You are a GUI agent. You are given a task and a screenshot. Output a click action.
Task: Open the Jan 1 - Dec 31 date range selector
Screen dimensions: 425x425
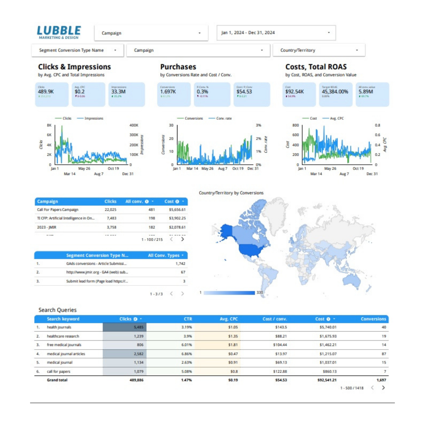[x=276, y=33]
